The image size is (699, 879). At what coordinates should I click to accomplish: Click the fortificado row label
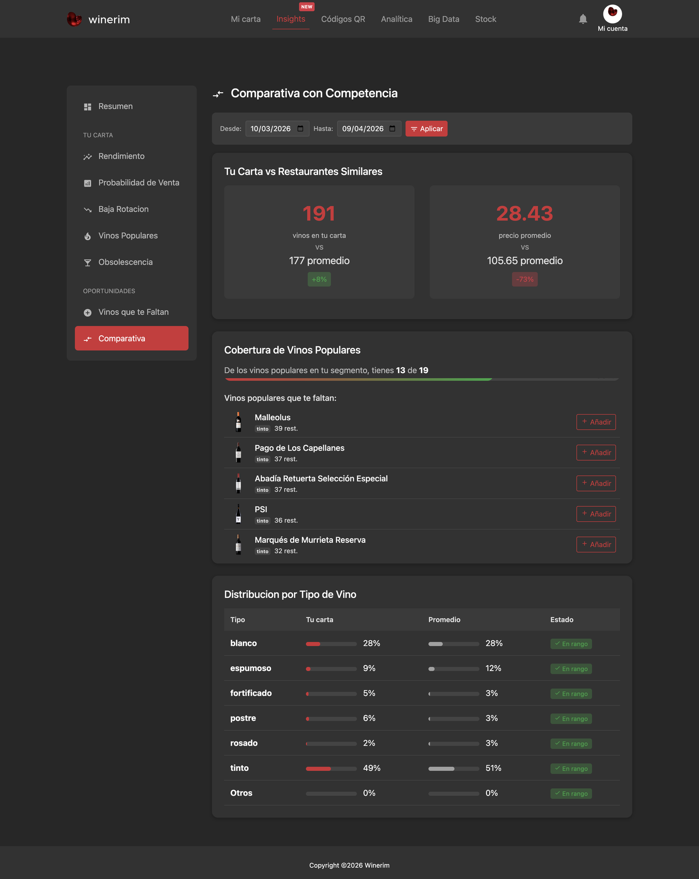click(x=251, y=693)
